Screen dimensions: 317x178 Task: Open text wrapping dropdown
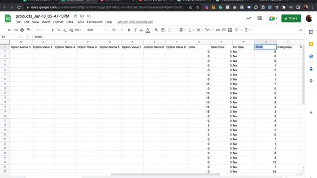[200, 30]
